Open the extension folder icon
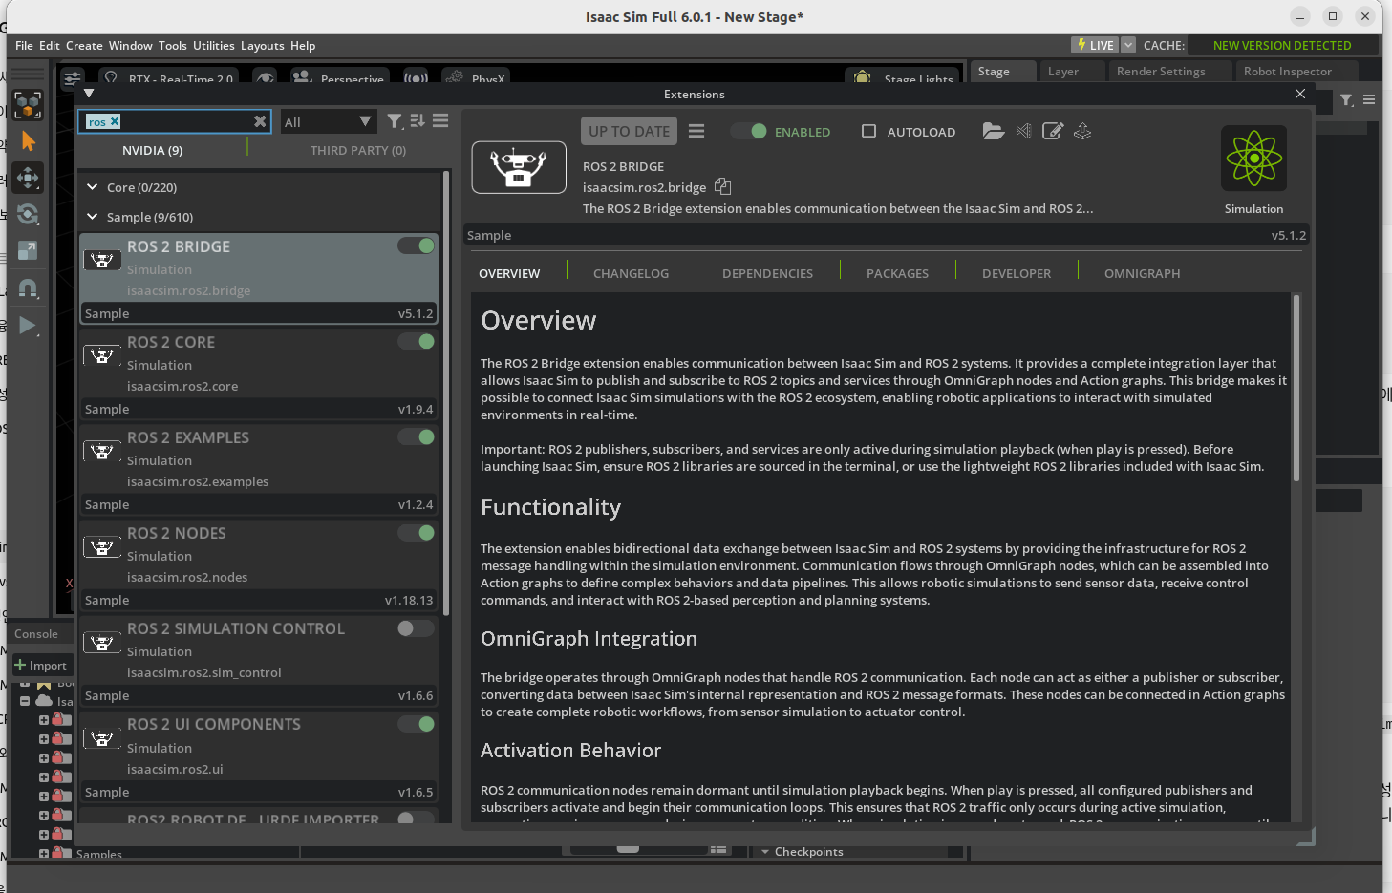Viewport: 1392px width, 893px height. point(994,131)
